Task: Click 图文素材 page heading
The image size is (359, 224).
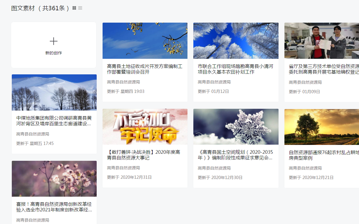Action: 23,8
